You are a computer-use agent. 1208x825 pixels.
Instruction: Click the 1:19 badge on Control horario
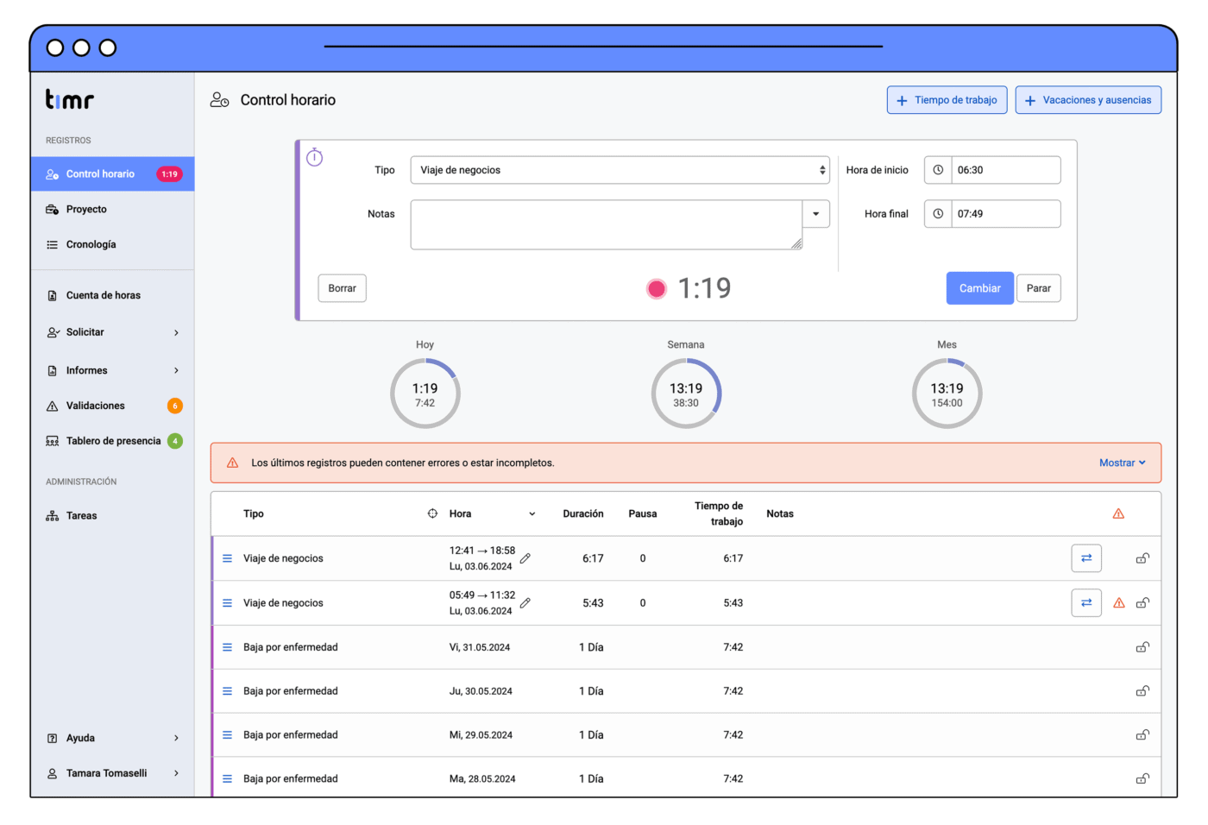(x=169, y=174)
